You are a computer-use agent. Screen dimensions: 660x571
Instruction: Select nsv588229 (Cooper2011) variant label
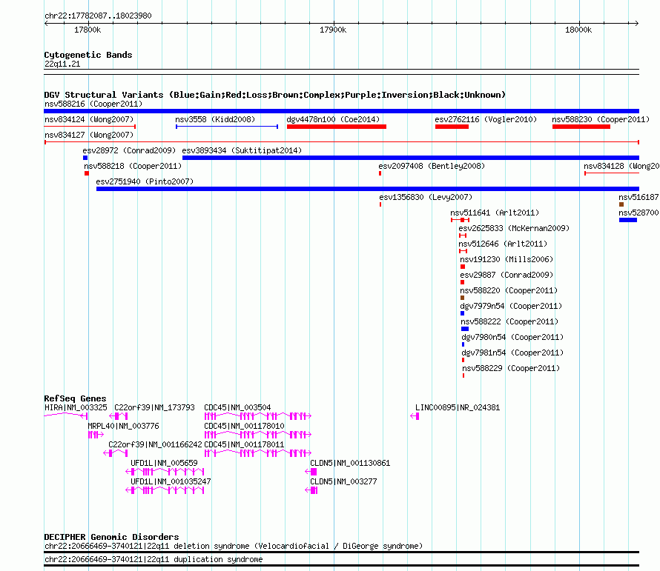click(x=512, y=368)
